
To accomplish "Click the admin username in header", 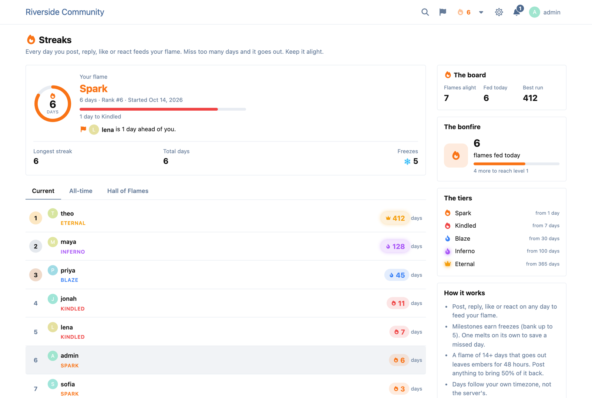I will [x=552, y=12].
